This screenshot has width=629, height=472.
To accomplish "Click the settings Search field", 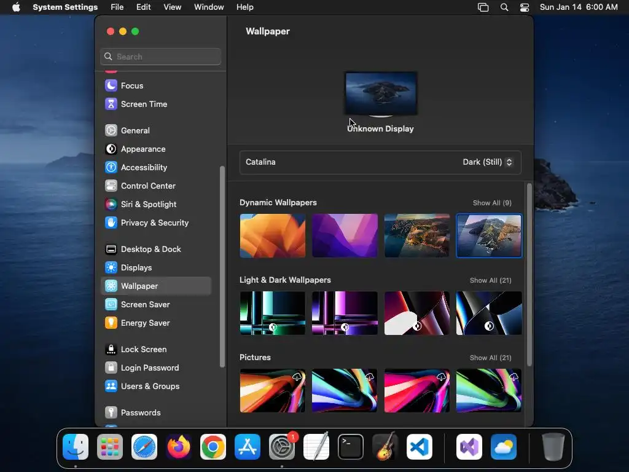I will click(x=160, y=57).
